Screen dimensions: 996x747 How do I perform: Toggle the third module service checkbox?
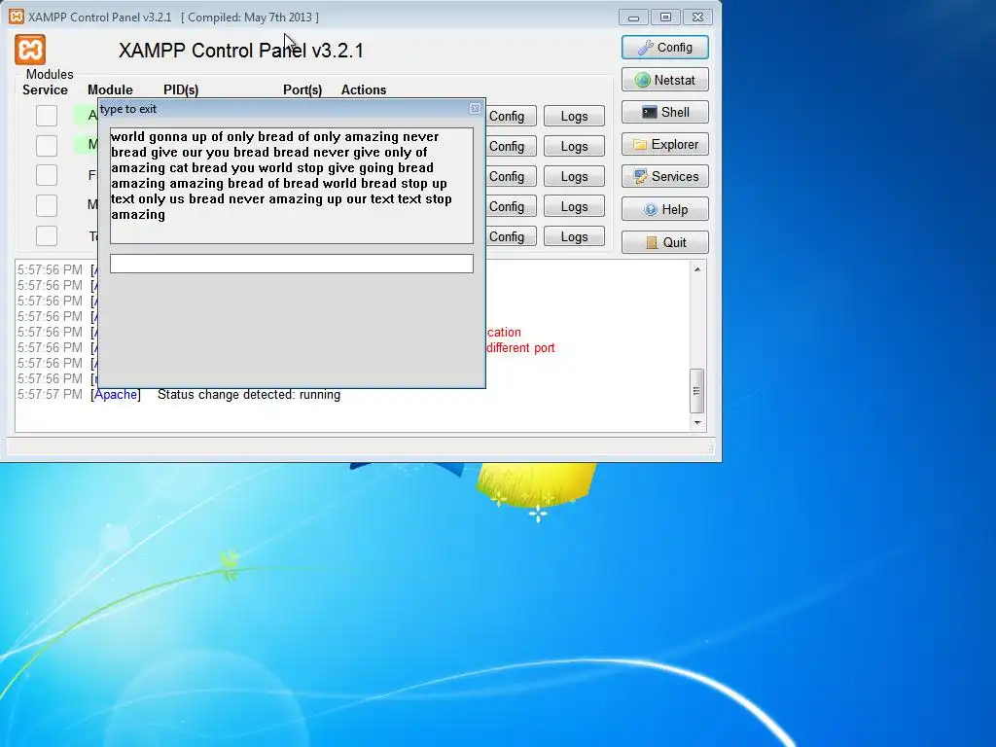pyautogui.click(x=47, y=175)
